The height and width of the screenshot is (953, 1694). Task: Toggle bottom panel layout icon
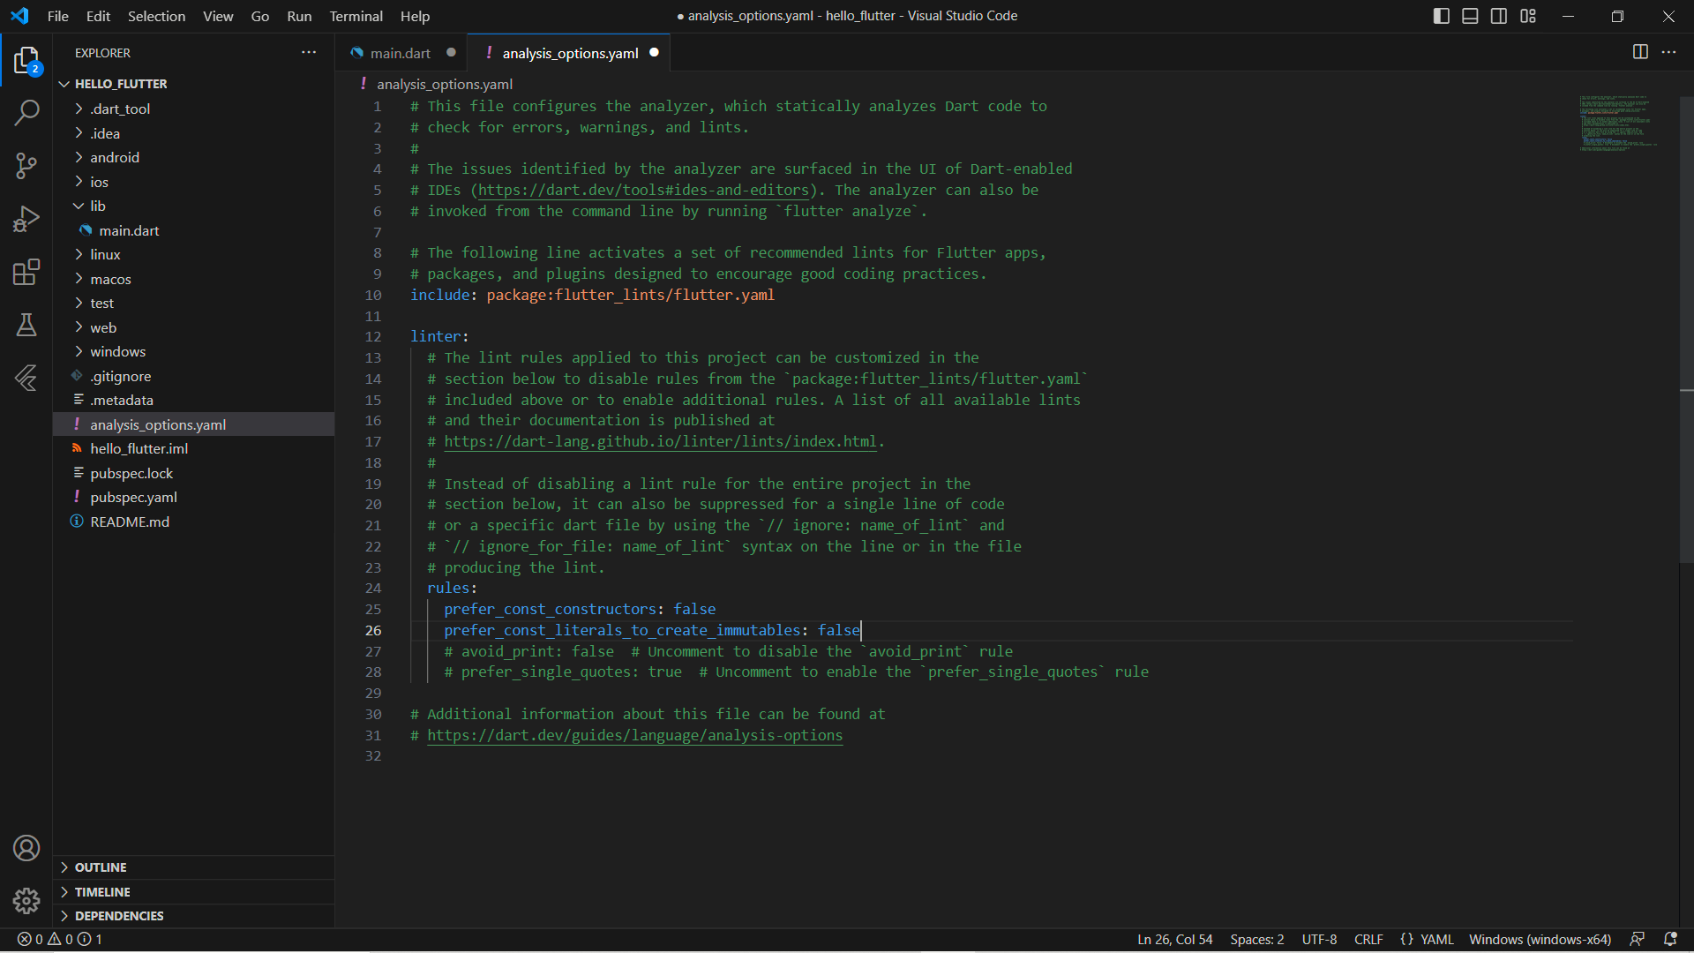[x=1470, y=16]
